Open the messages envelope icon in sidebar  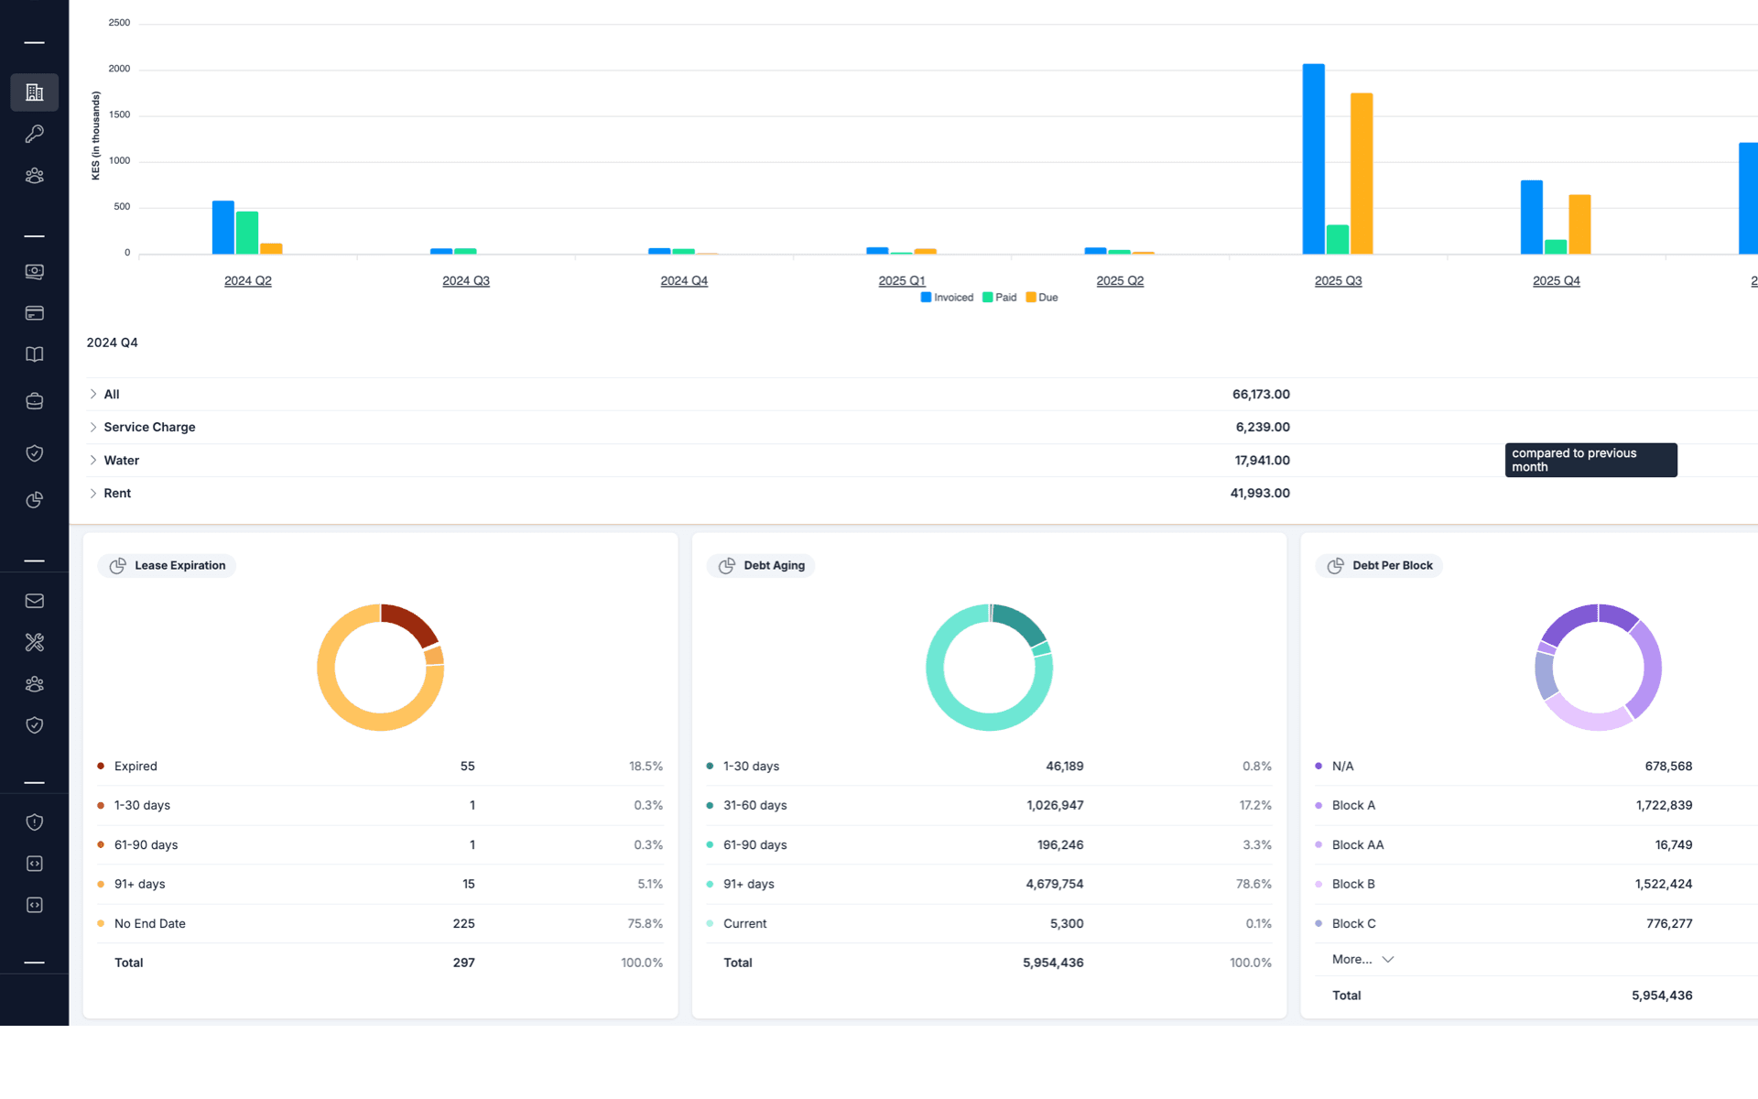[x=34, y=600]
